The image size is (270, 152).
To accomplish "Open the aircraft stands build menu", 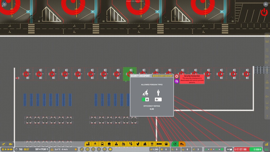I will click(95, 144).
